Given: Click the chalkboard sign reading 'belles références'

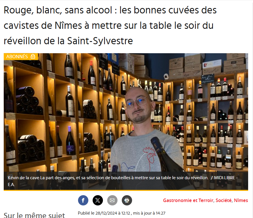Looking at the screenshot, I should 208,79.
